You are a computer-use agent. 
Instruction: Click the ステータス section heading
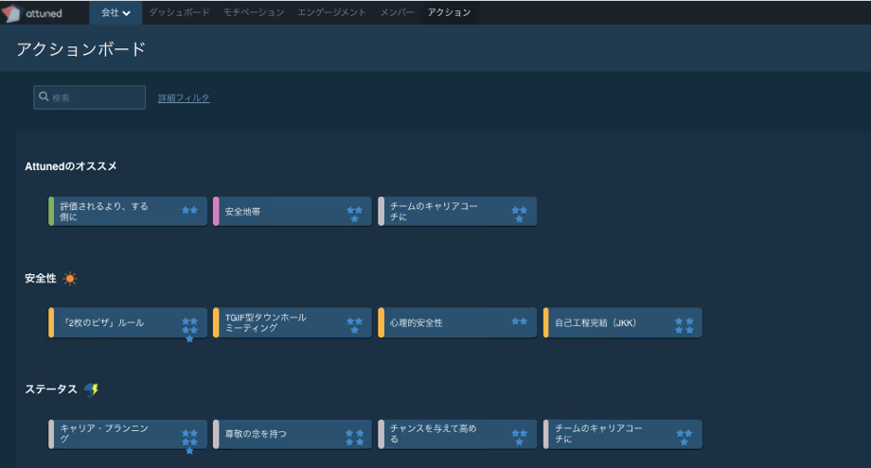(x=51, y=390)
